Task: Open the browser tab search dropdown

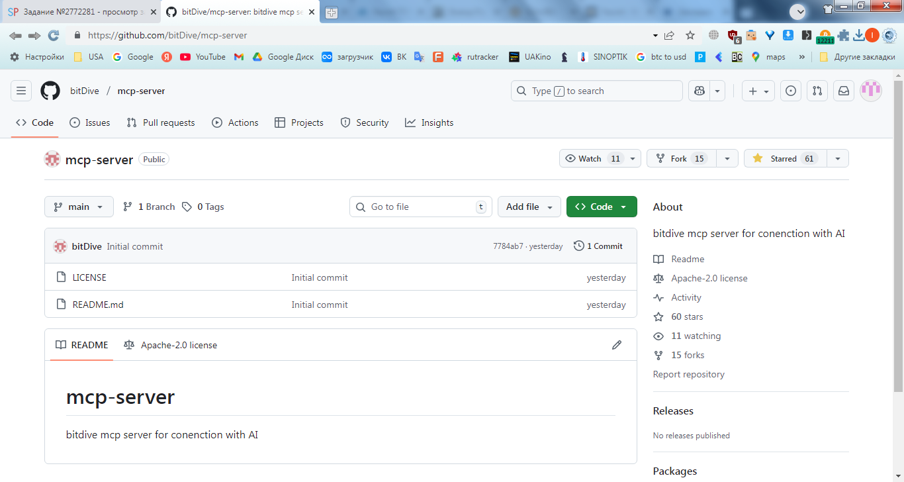Action: [x=798, y=11]
